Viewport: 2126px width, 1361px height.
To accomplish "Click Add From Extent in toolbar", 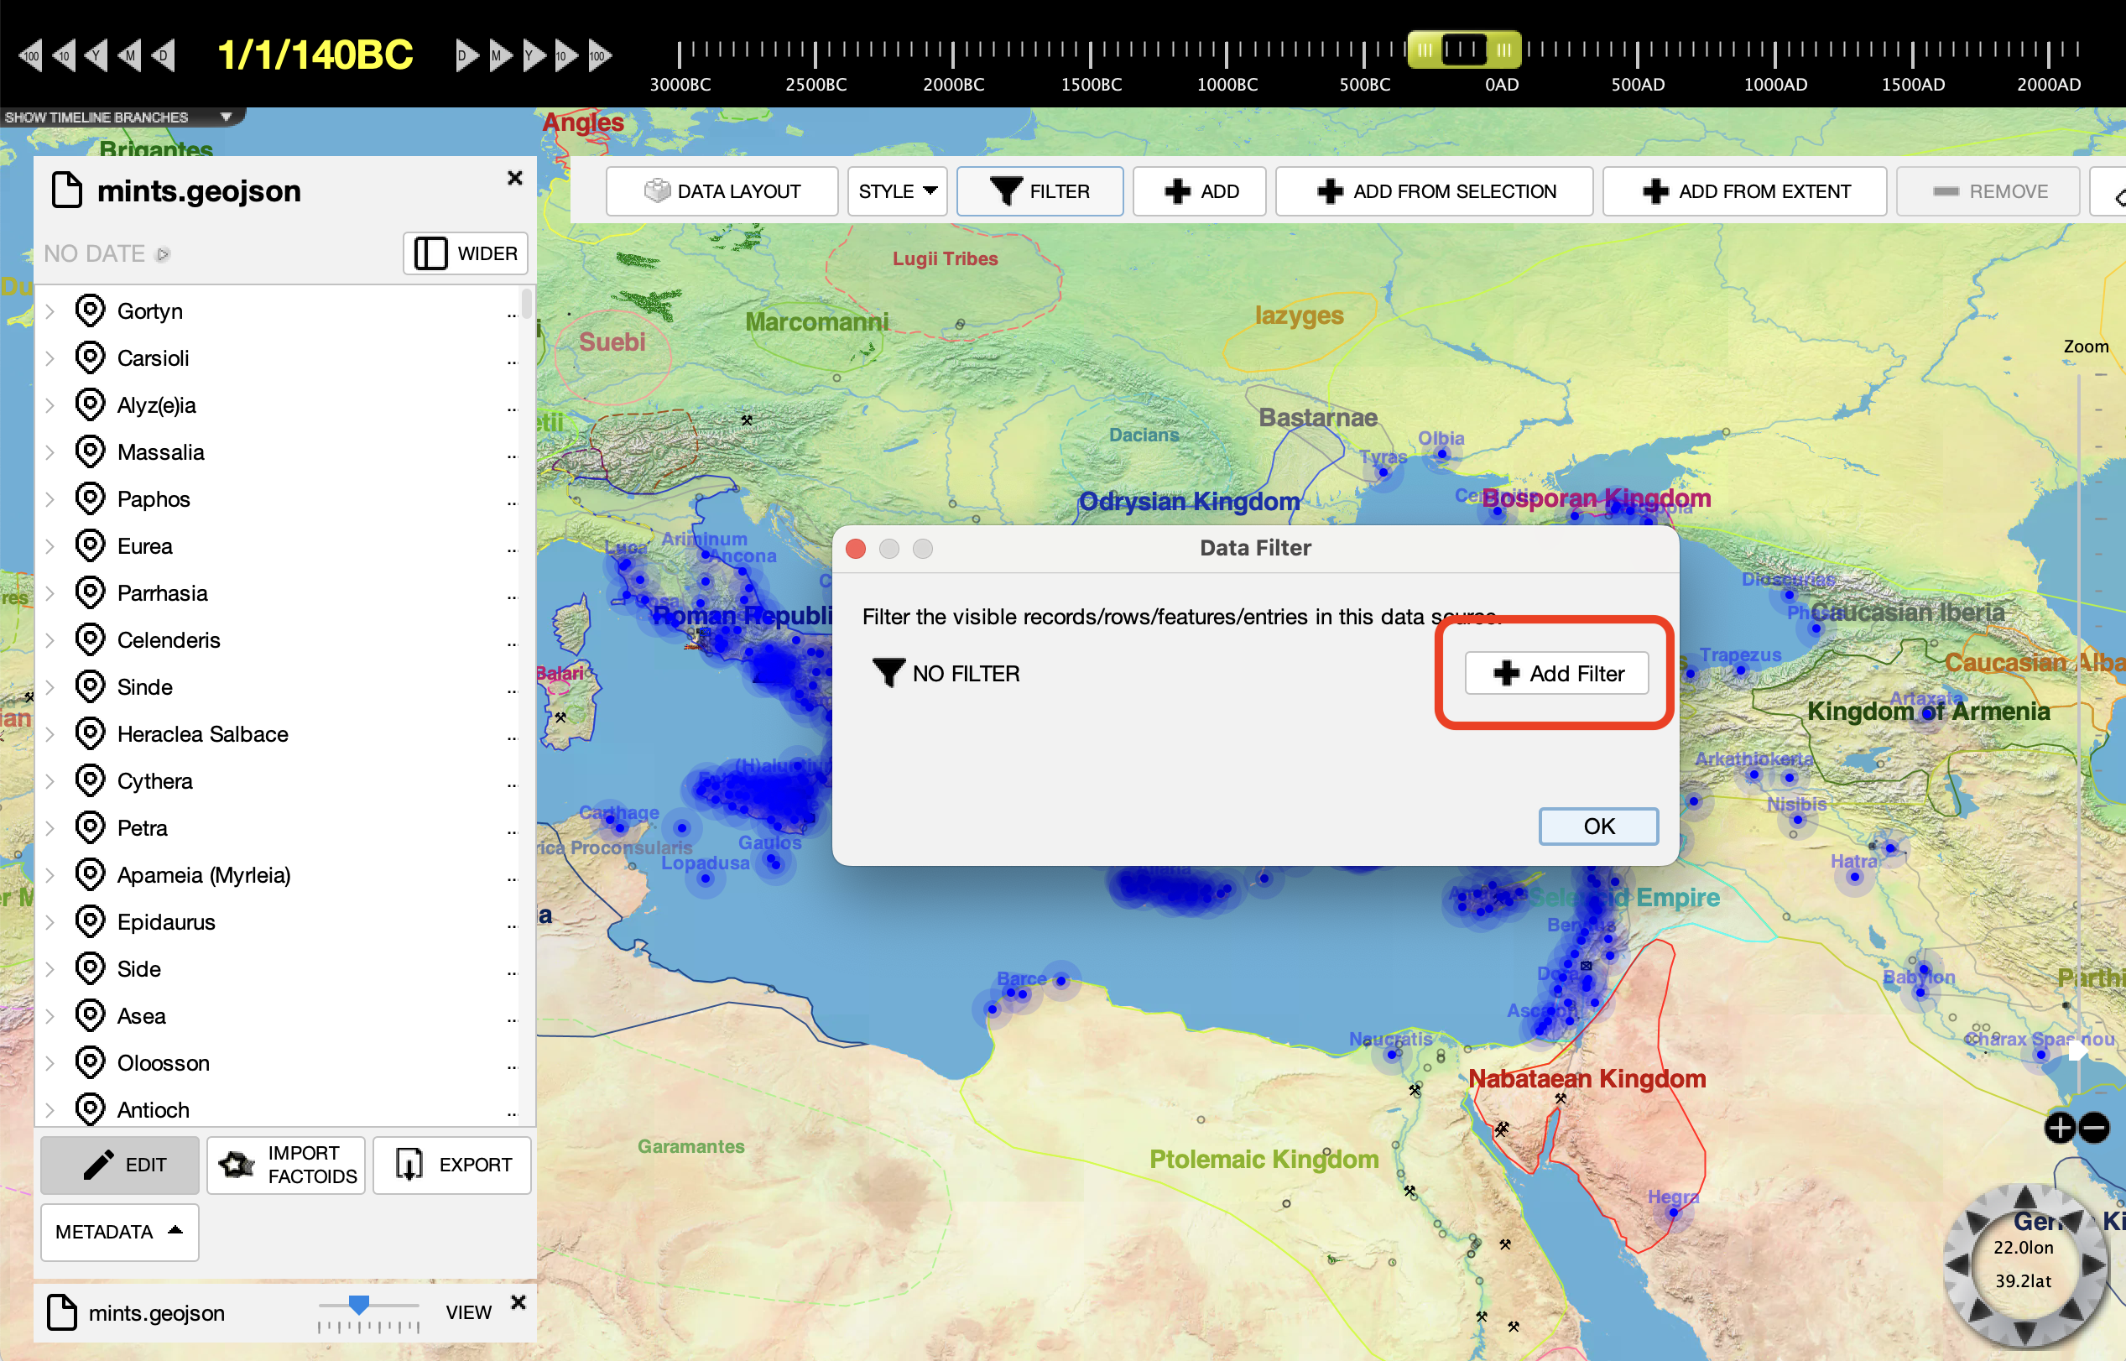I will pos(1743,191).
